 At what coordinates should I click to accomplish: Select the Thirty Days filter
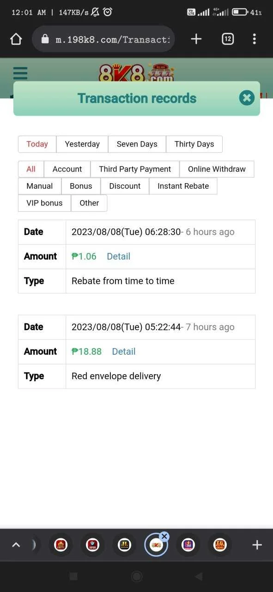(x=194, y=144)
